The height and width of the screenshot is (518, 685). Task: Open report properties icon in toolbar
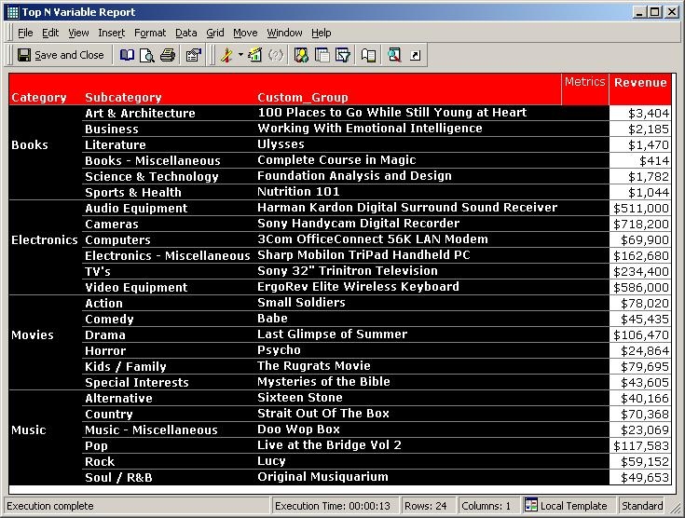pos(194,55)
